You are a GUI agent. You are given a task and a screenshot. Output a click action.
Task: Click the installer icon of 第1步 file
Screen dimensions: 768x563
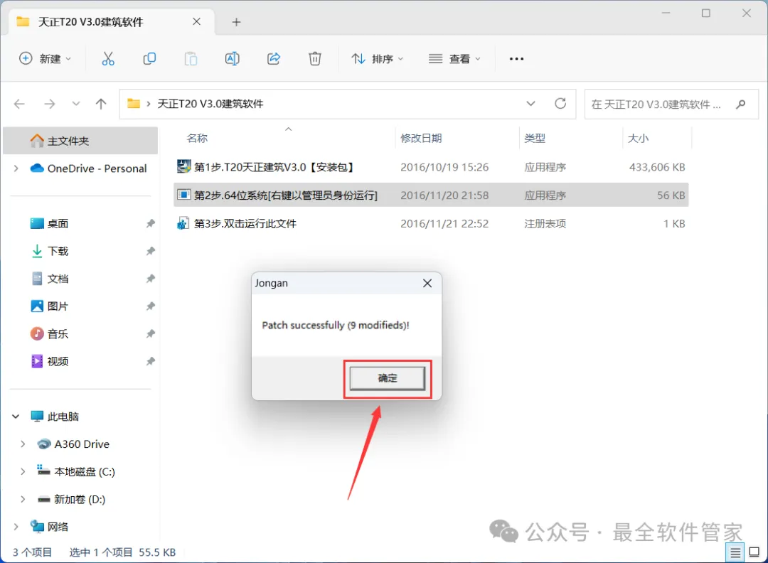pyautogui.click(x=183, y=166)
